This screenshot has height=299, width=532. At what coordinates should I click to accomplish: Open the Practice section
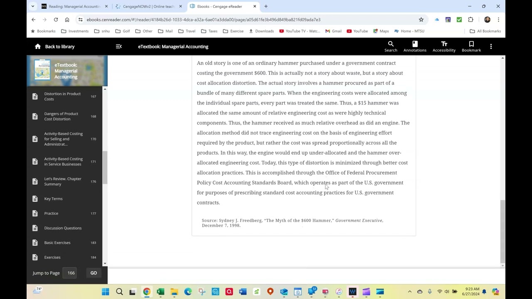click(64, 213)
